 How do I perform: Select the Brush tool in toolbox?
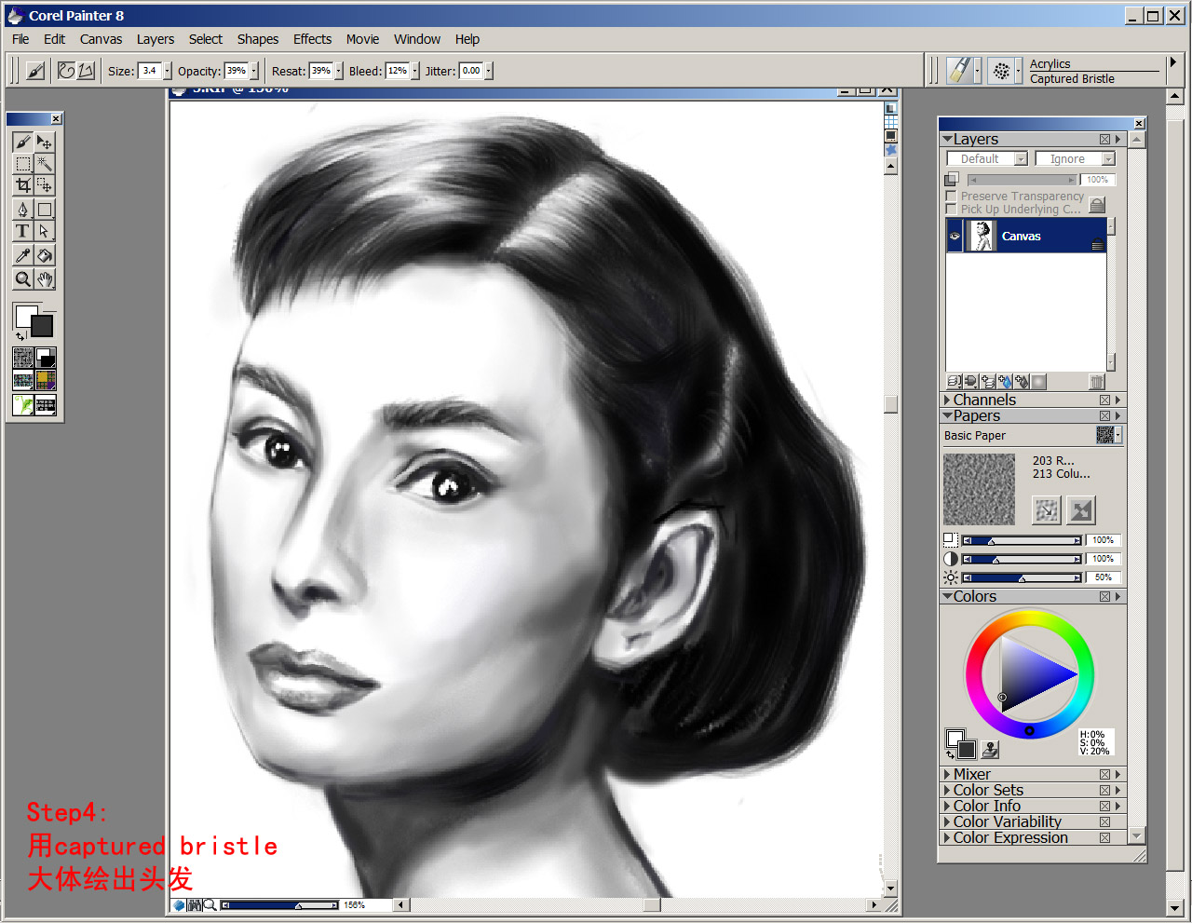23,142
